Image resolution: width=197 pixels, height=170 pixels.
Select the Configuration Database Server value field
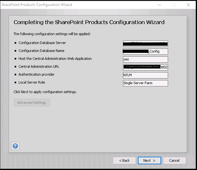146,44
